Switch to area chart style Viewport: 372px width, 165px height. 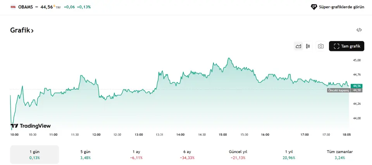click(298, 46)
